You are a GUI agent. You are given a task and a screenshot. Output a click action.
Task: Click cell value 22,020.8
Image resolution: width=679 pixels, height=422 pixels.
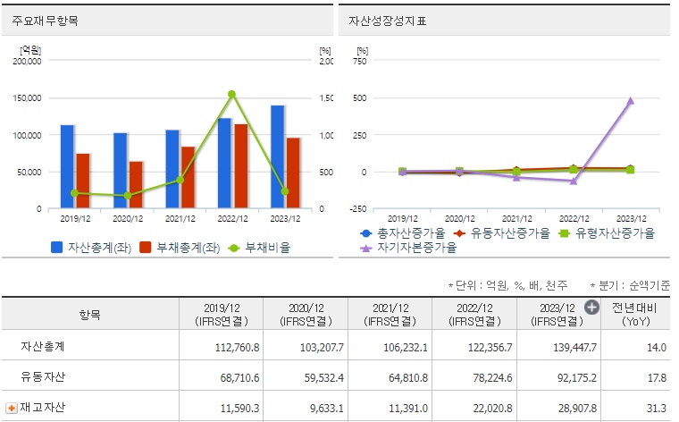click(x=493, y=408)
